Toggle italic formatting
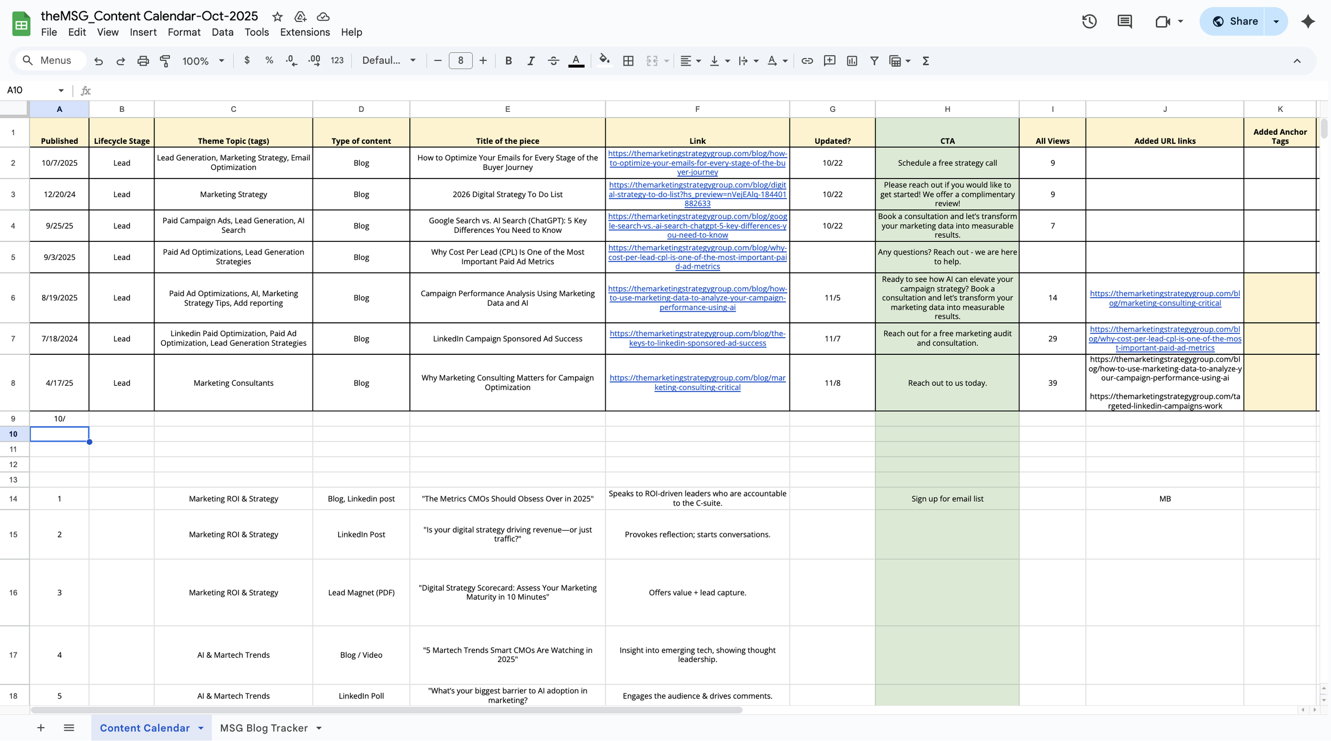Viewport: 1331px width, 741px height. point(531,61)
